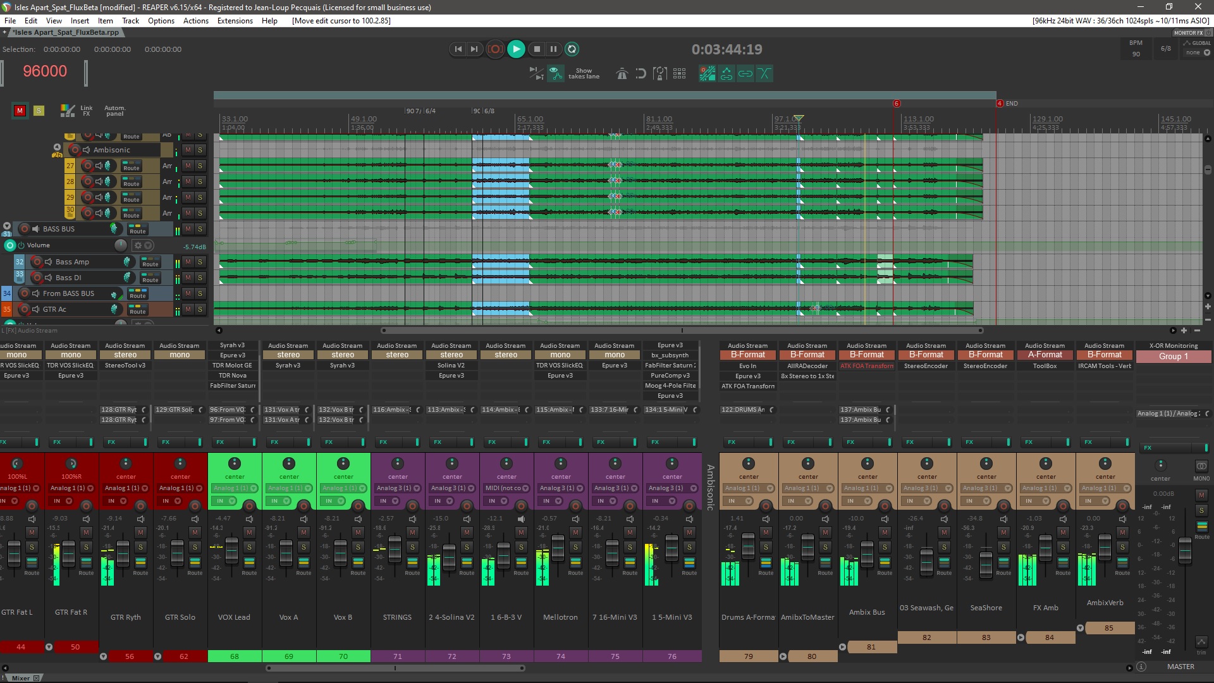Toggle item grouping chain icon
1214x683 pixels.
745,74
